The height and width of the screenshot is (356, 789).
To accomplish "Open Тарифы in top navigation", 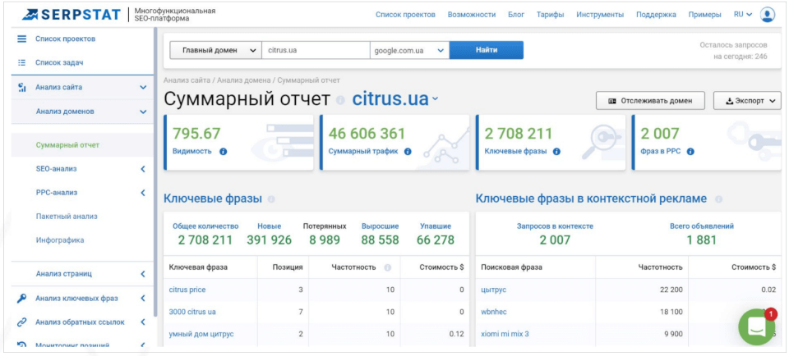I will coord(550,15).
